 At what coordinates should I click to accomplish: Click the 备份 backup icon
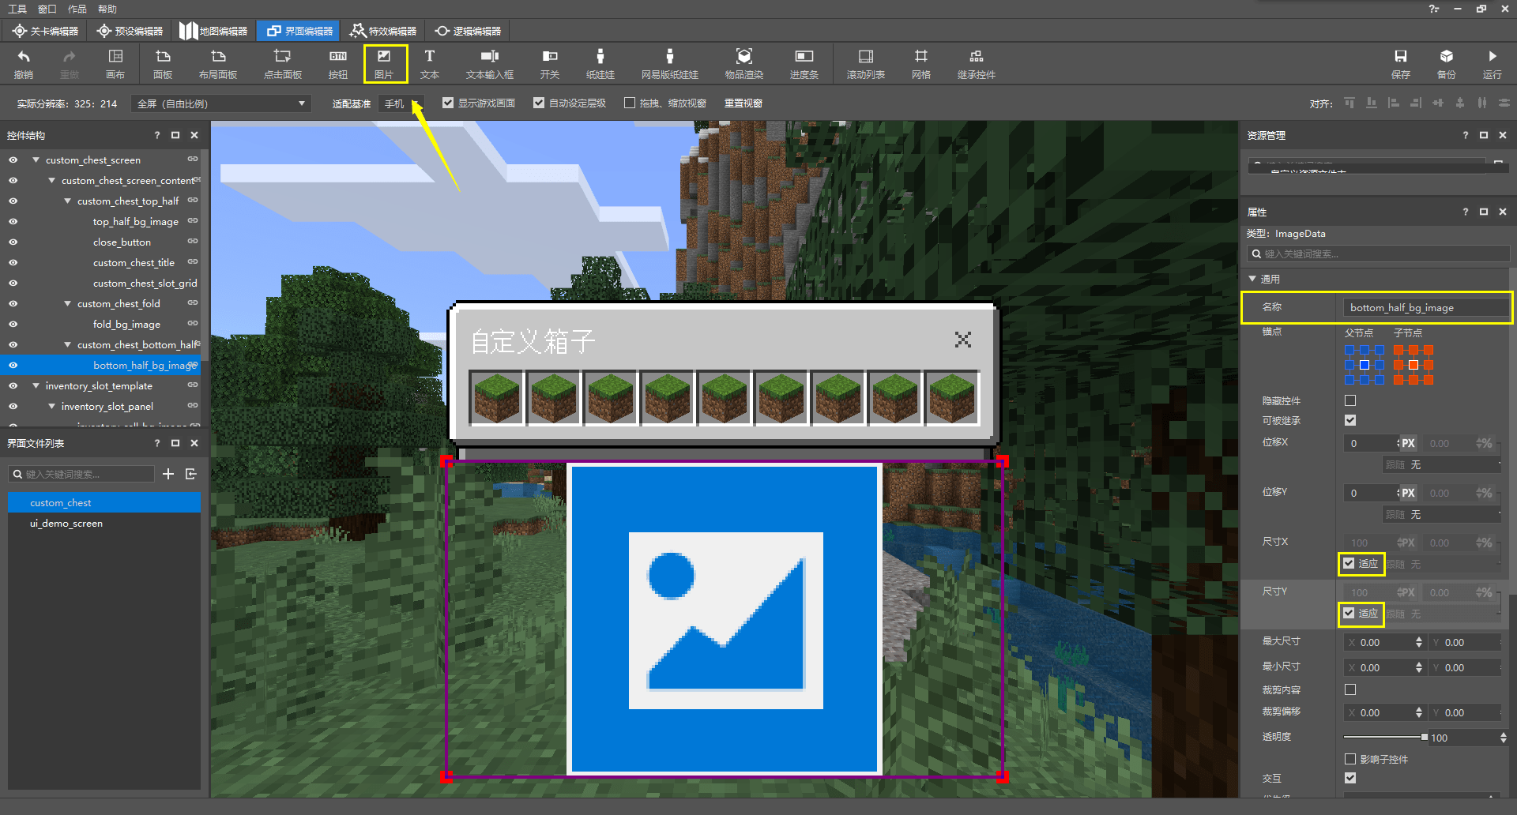click(x=1447, y=64)
